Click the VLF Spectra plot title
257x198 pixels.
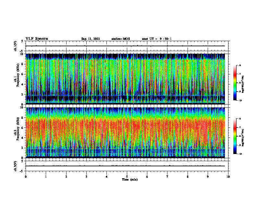37,39
